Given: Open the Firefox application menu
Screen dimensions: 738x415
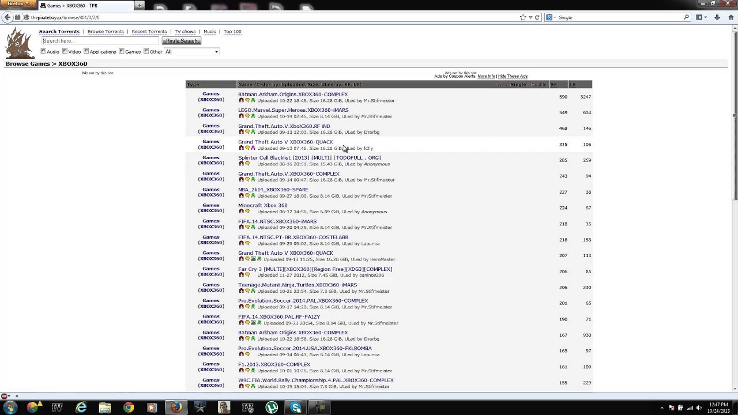Looking at the screenshot, I should 18,4.
